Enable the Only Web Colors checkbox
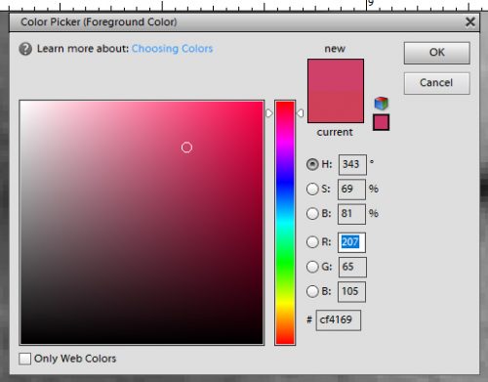This screenshot has height=382, width=488. (x=25, y=359)
